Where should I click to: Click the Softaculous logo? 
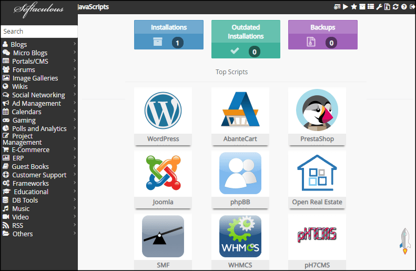(x=39, y=10)
